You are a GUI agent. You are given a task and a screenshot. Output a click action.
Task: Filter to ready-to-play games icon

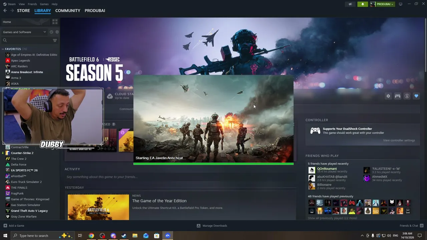pos(57,32)
